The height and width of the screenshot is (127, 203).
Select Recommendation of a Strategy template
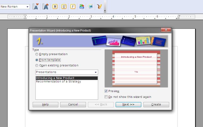point(58,82)
